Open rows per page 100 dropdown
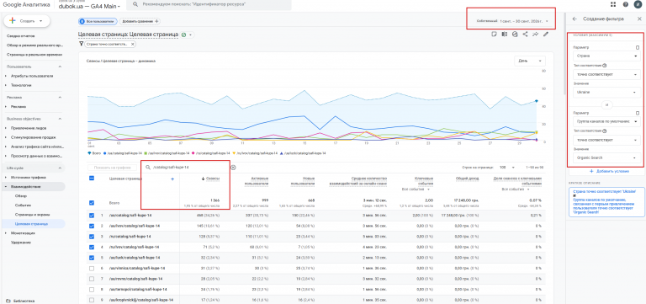 tap(506, 168)
